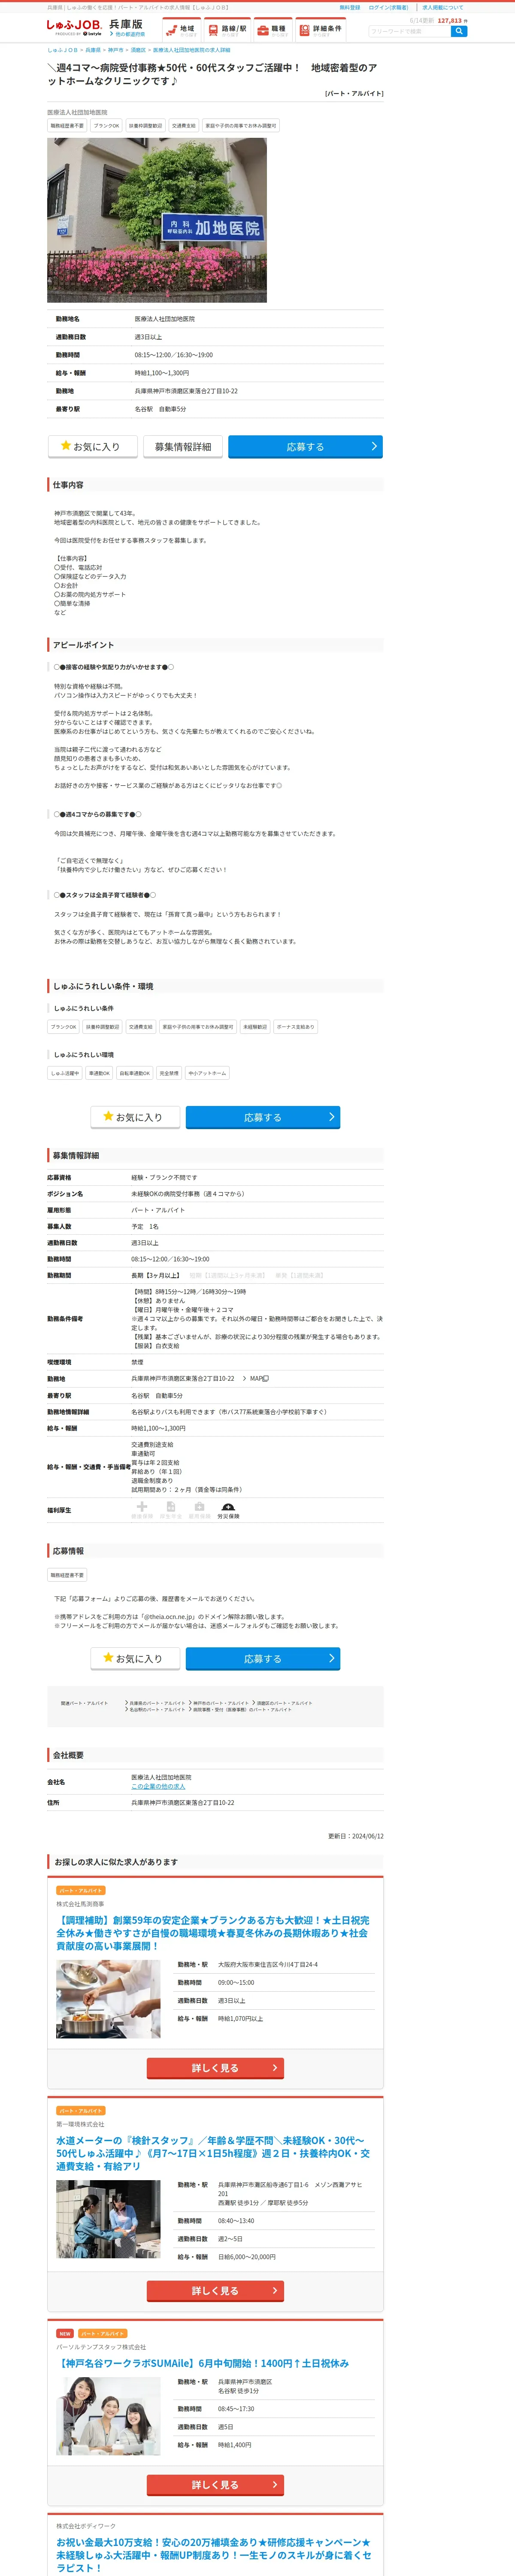Screen dimensions: 515x2576
Task: Click the first blue 応募する button
Action: coord(305,447)
